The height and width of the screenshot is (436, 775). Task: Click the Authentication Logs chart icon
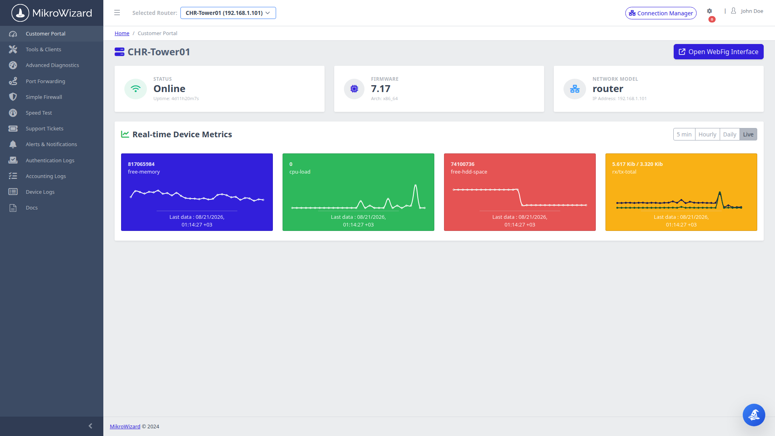(13, 160)
